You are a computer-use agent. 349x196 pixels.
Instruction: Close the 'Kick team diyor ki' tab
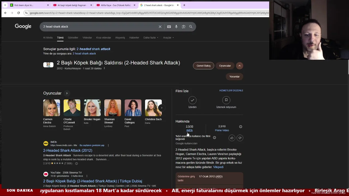(x=48, y=5)
